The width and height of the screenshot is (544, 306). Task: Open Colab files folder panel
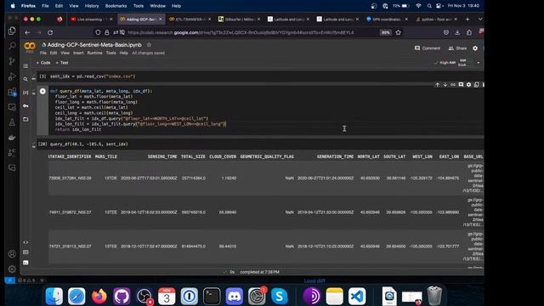(25, 119)
